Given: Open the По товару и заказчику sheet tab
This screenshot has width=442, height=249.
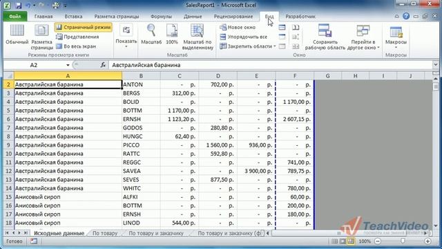Looking at the screenshot, I should (156, 233).
